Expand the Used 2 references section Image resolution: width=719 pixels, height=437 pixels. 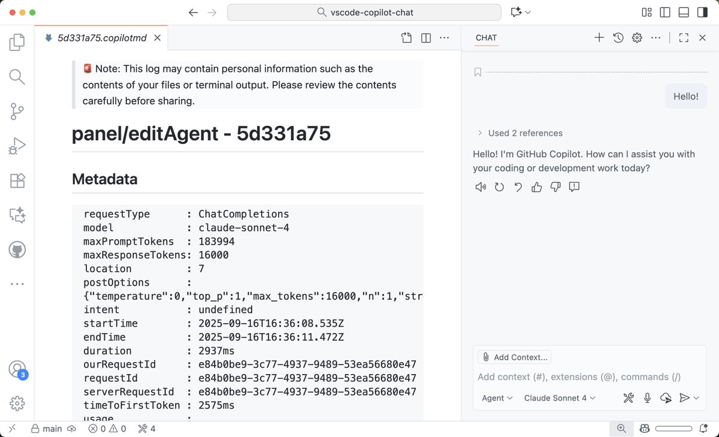[519, 133]
